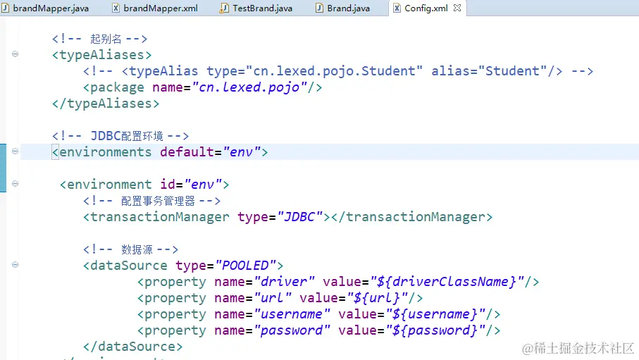Click the </transactionManager> closing tag

(x=412, y=217)
